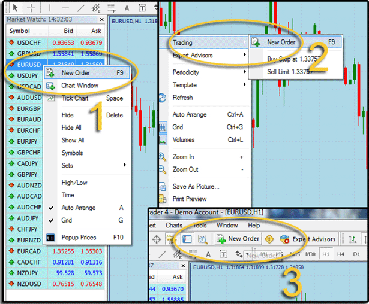Image resolution: width=369 pixels, height=304 pixels.
Task: Uncheck Grid in the Market Watch context menu
Action: pyautogui.click(x=85, y=220)
